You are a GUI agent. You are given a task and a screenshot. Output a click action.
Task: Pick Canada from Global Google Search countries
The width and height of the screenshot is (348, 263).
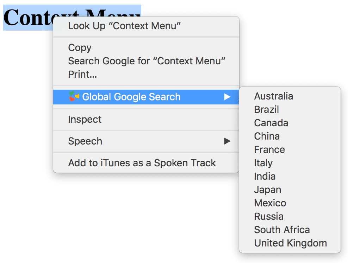pos(271,123)
